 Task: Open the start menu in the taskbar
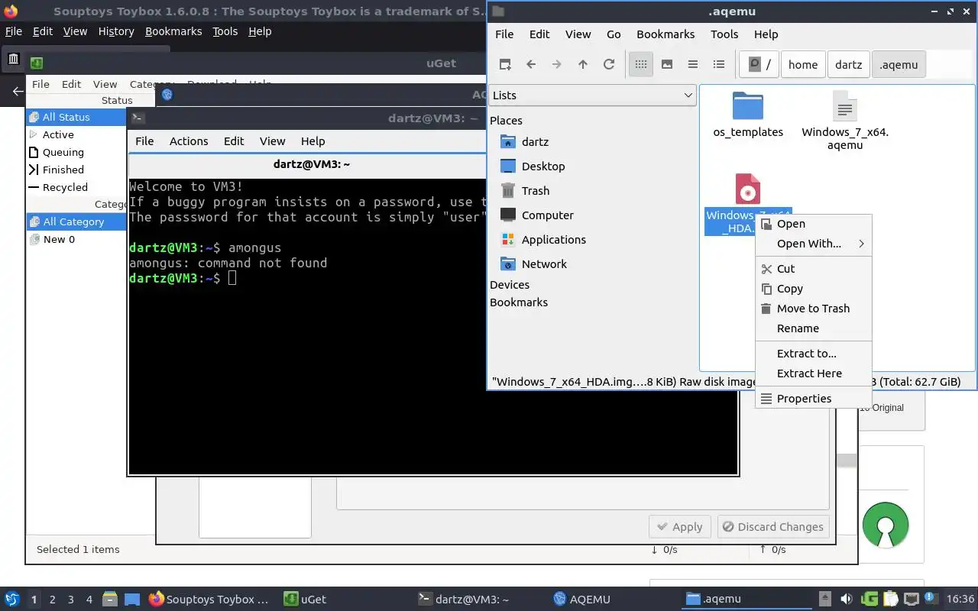11,600
